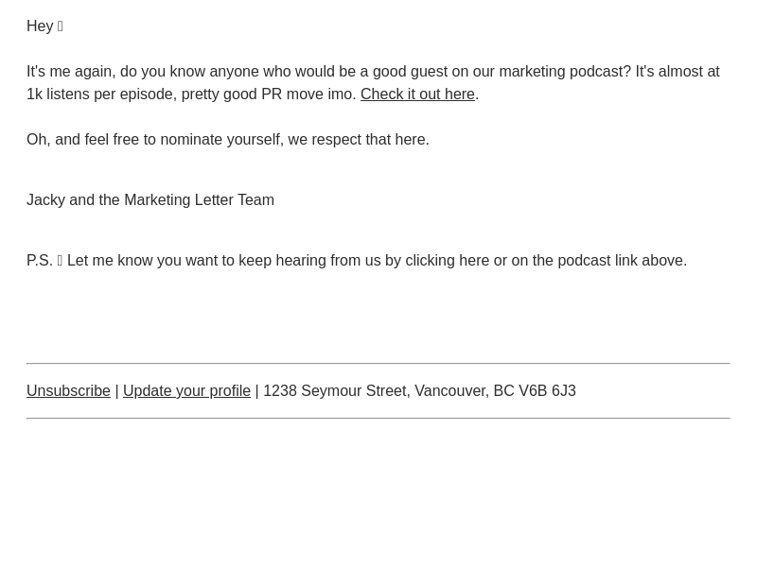Click the Unsubscribe link in the footer

click(x=68, y=390)
